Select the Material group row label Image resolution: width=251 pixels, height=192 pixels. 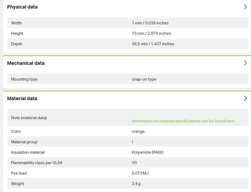(x=24, y=142)
